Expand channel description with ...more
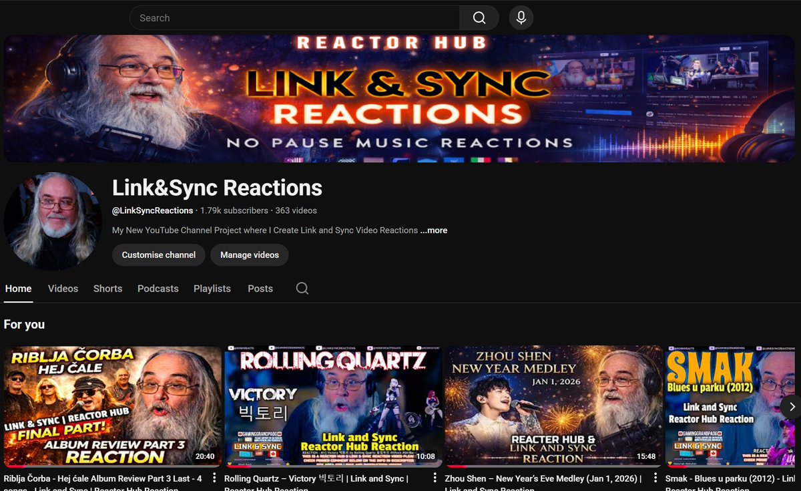801x491 pixels. click(x=434, y=230)
